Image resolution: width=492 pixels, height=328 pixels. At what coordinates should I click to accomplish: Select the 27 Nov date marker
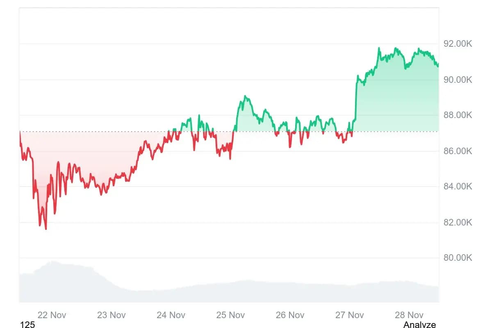[x=349, y=315]
